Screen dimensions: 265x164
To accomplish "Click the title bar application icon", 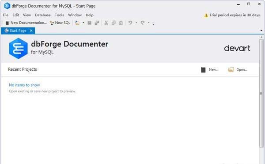I will (7, 6).
